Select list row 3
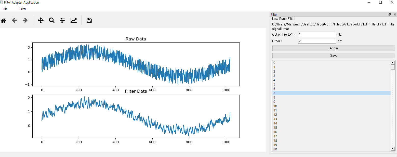Screen dimensions: 397x157 pos(332,76)
